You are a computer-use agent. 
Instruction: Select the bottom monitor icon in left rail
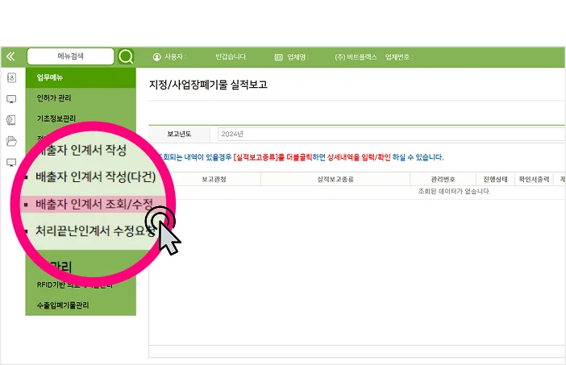click(11, 162)
